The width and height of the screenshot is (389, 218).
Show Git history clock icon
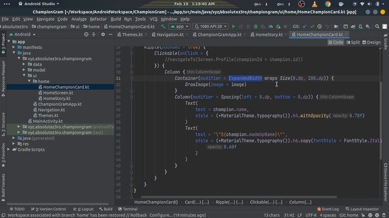point(320,27)
